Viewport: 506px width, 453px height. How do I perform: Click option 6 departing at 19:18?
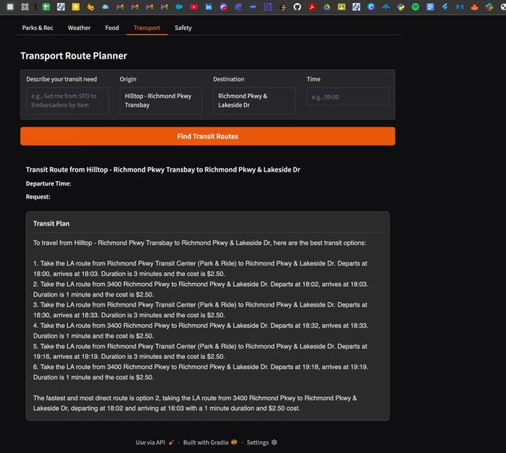pos(201,372)
